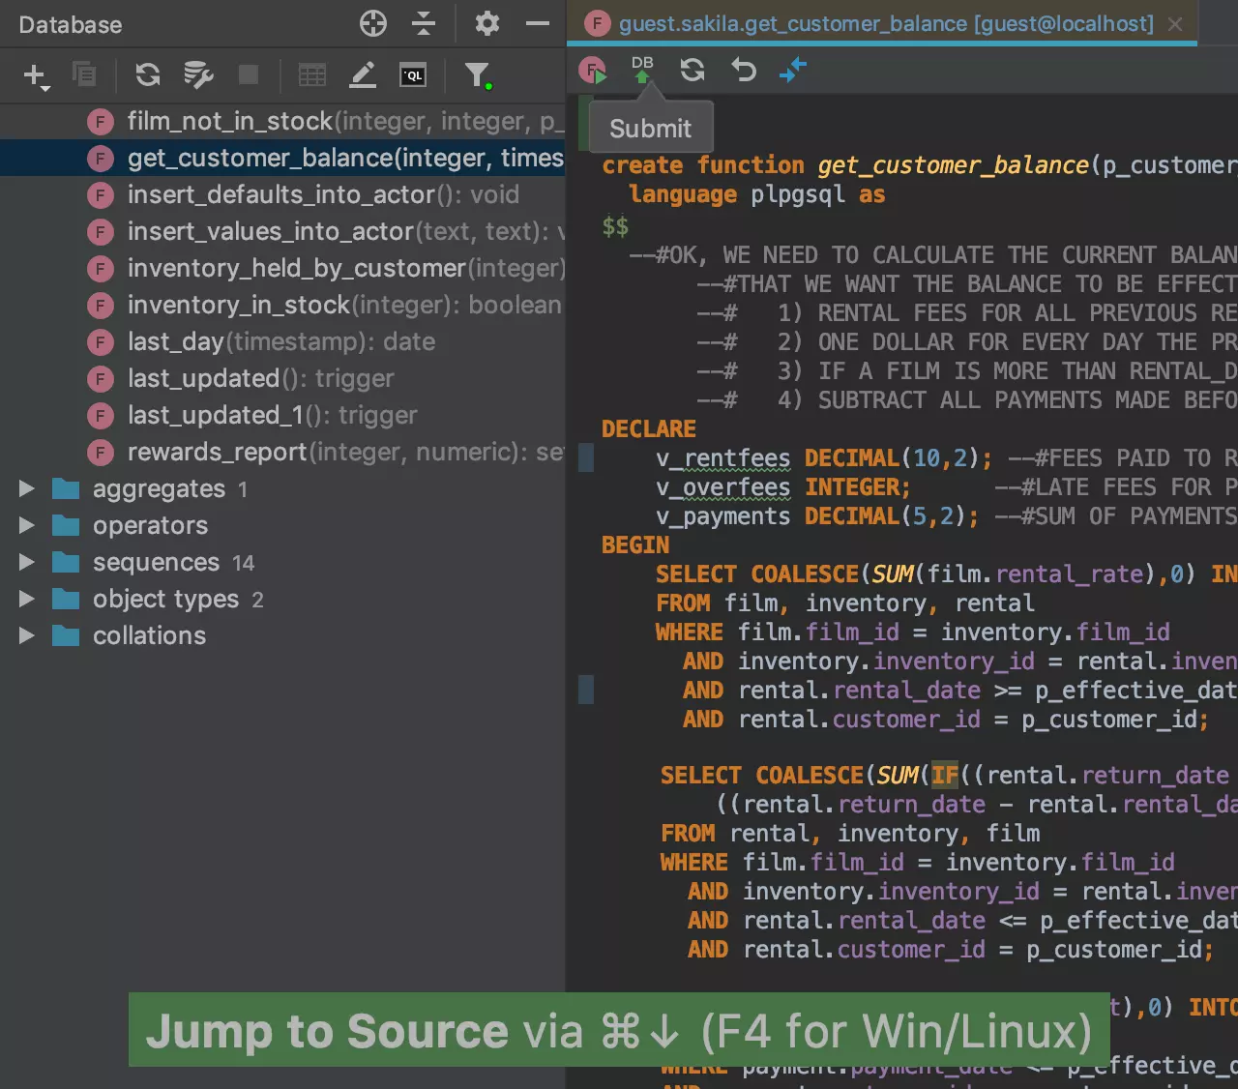The width and height of the screenshot is (1238, 1089).
Task: Expand the sequences folder
Action: pos(27,563)
